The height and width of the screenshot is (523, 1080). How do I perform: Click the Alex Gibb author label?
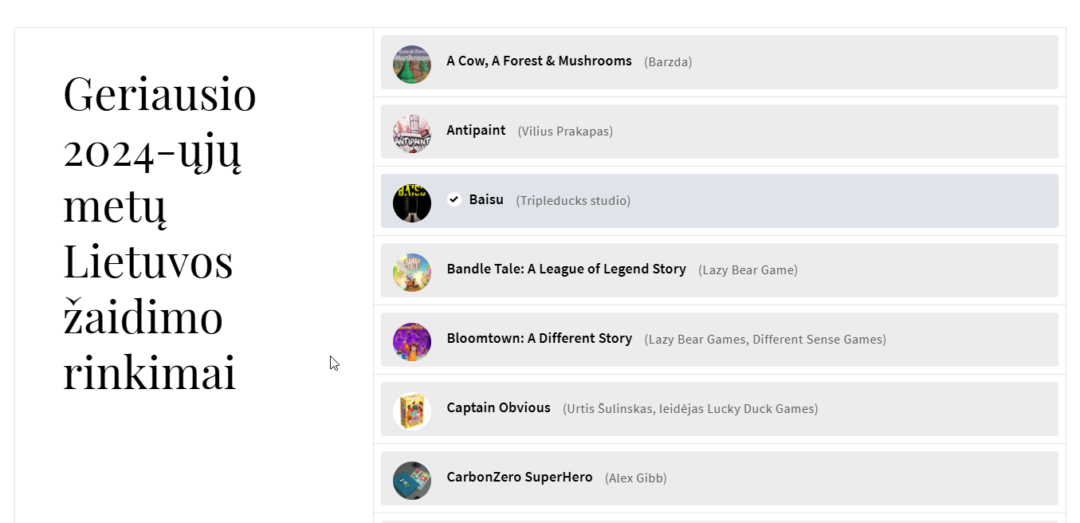point(636,478)
